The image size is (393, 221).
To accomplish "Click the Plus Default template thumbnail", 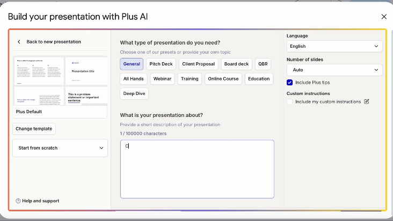I will point(60,80).
